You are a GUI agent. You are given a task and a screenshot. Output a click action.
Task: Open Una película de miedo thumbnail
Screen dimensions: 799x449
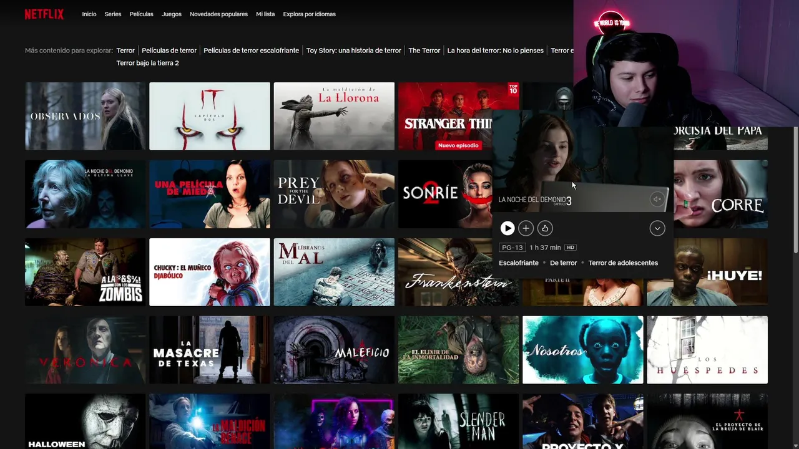pyautogui.click(x=210, y=194)
